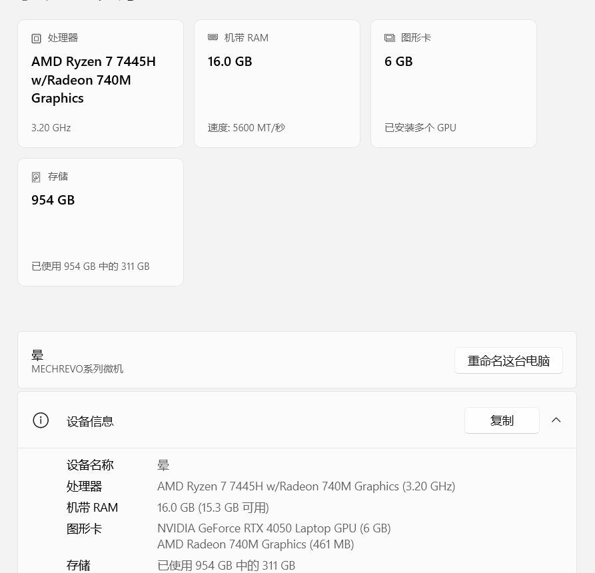Click the MECHREVO系列微机 device name panel

[297, 360]
